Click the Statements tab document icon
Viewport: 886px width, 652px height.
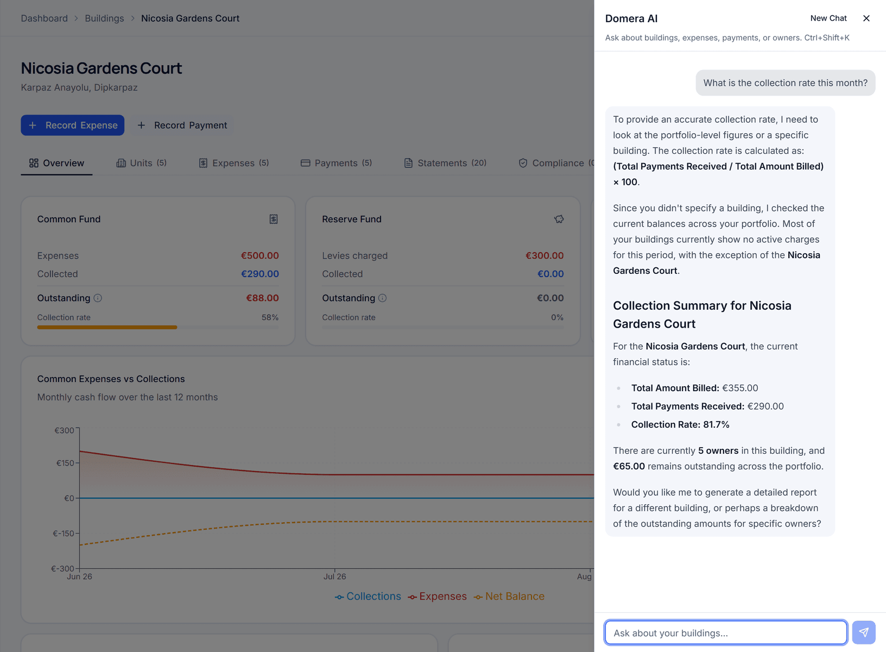pyautogui.click(x=408, y=163)
